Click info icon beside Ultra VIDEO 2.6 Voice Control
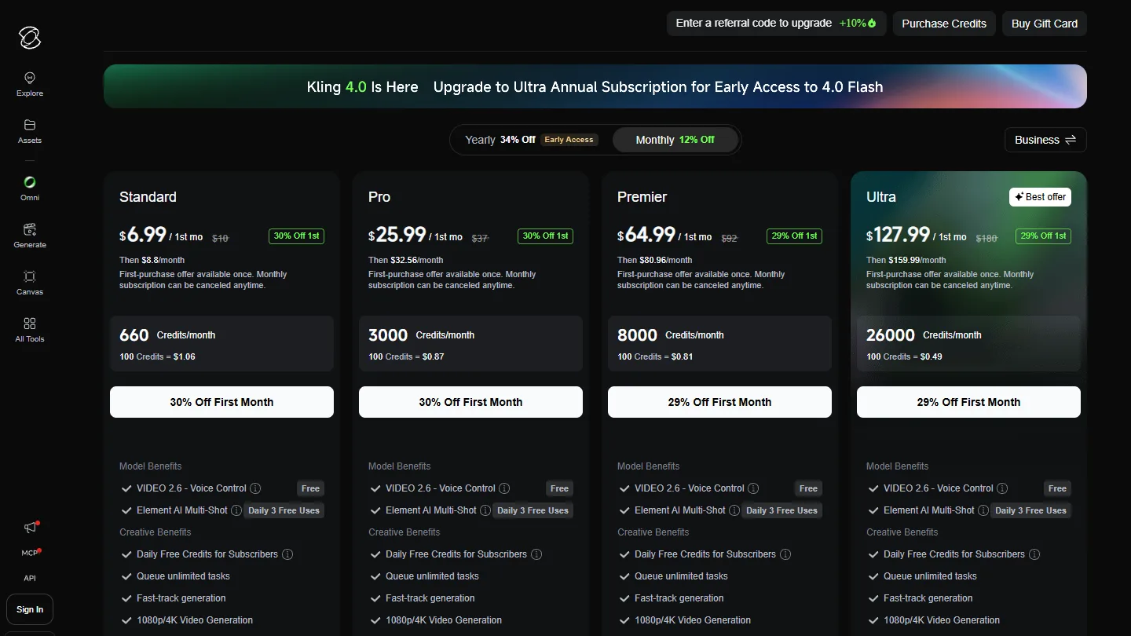The width and height of the screenshot is (1131, 636). point(1002,488)
